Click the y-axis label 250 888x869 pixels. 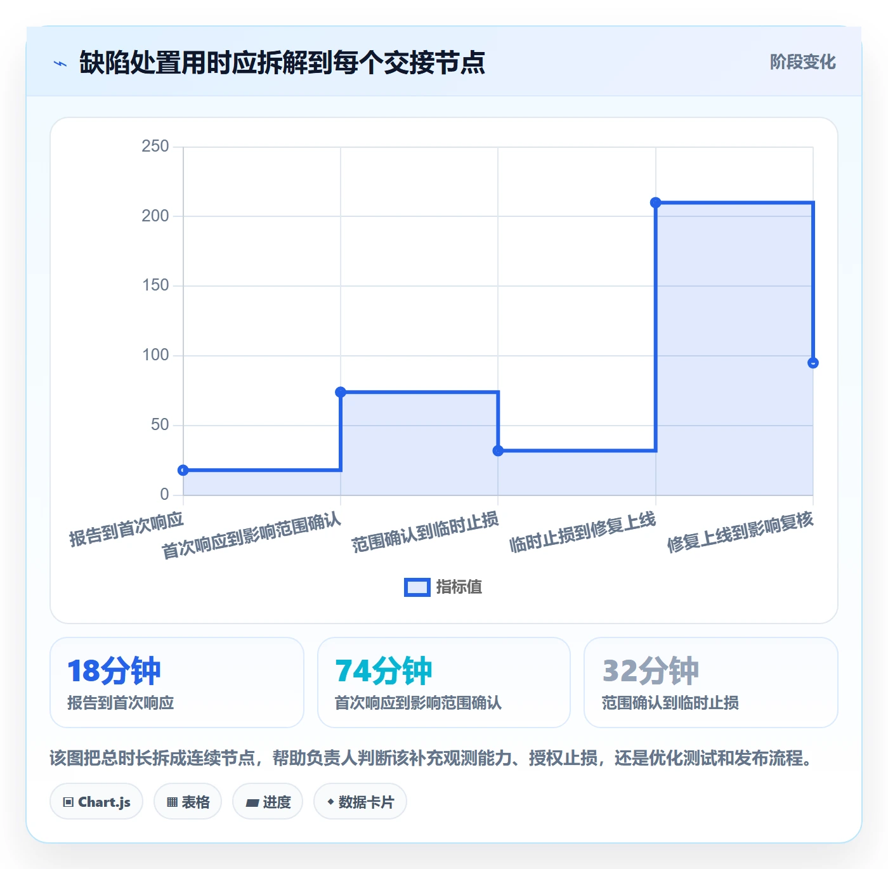tap(155, 147)
